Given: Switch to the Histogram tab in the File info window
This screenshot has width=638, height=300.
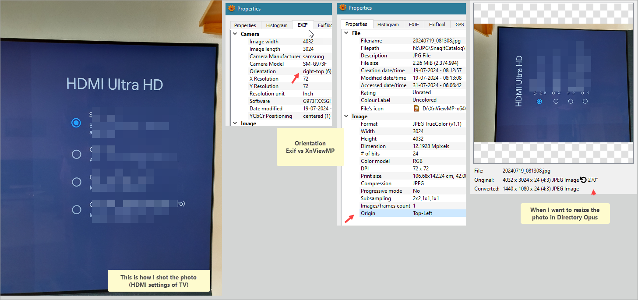Looking at the screenshot, I should click(388, 25).
